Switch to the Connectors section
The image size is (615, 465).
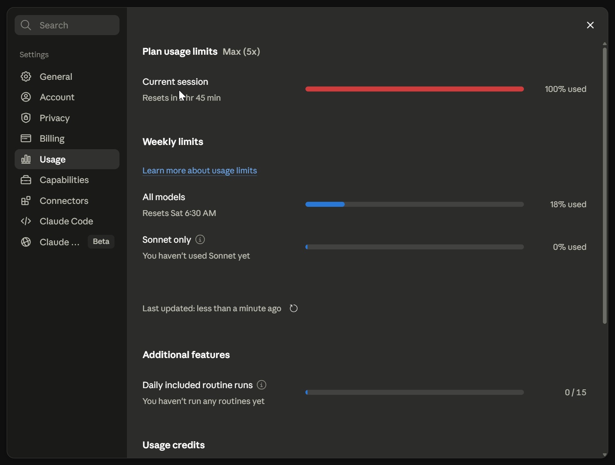tap(67, 201)
